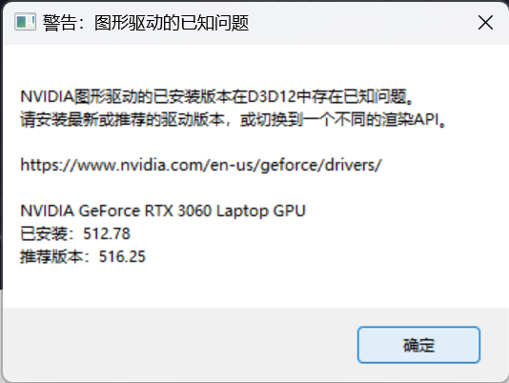Click the NVIDIA GeForce RTX 3060 Laptop GPU text

tap(163, 211)
